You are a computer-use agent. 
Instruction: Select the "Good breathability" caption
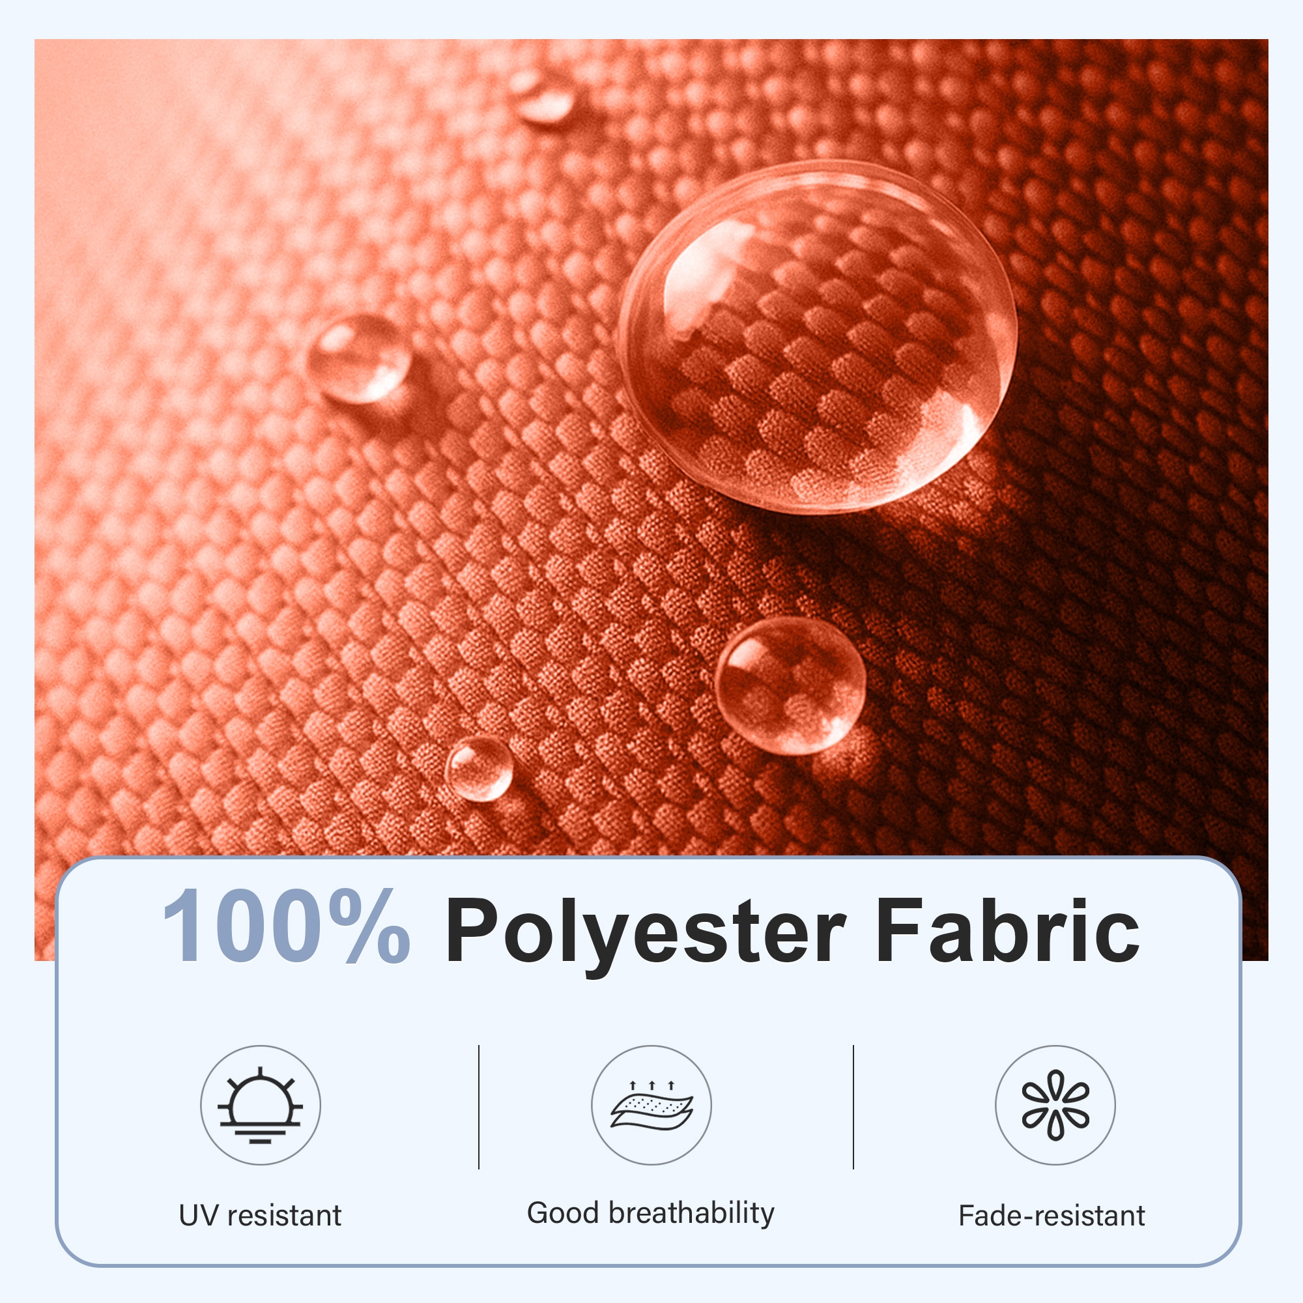point(651,1213)
